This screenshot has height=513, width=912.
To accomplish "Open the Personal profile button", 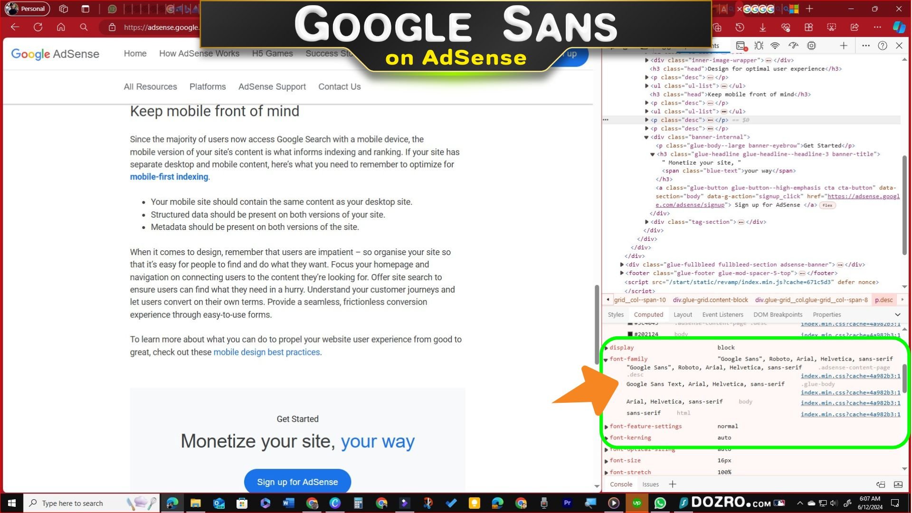I will (27, 9).
